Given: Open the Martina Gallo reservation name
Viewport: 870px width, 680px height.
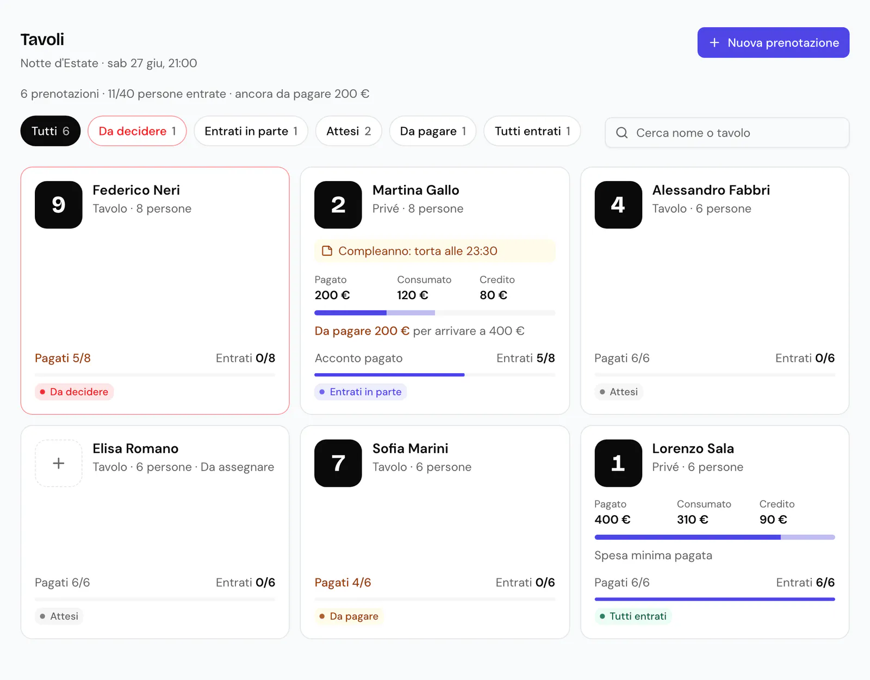Looking at the screenshot, I should (416, 190).
